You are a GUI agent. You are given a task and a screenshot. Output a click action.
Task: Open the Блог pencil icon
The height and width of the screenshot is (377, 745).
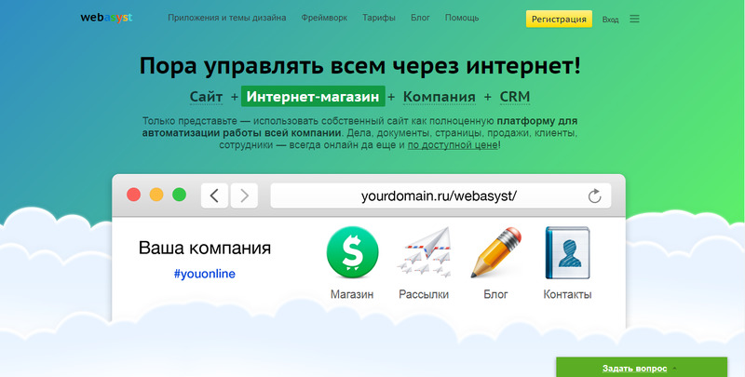(496, 252)
